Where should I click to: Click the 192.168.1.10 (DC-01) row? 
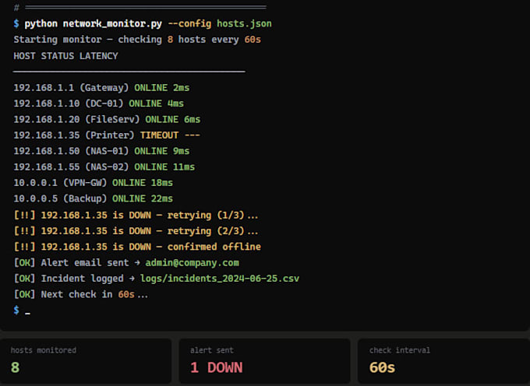click(99, 104)
